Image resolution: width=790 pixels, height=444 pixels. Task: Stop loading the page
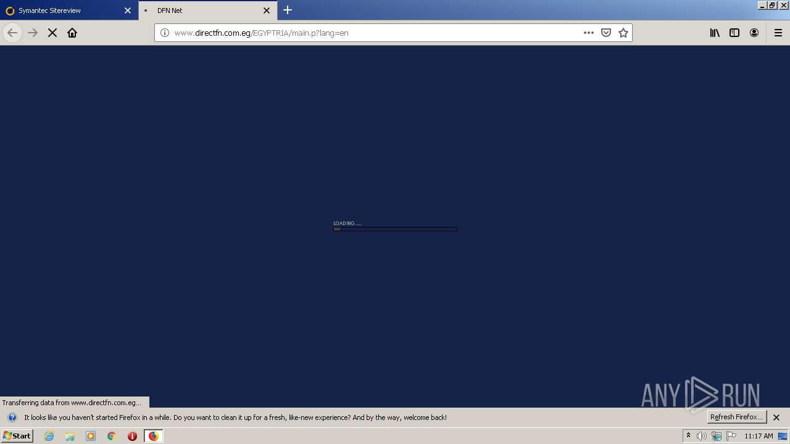coord(52,33)
